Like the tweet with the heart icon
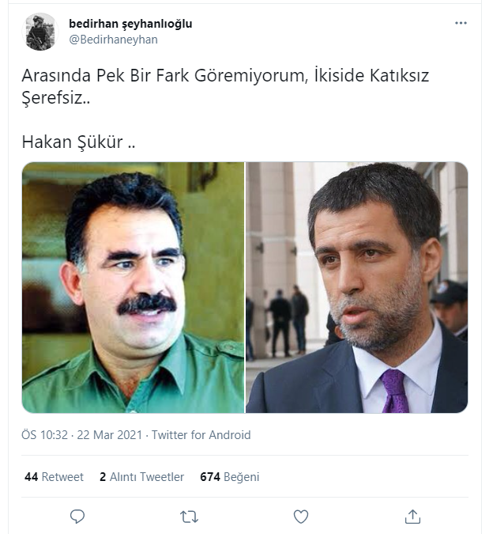This screenshot has width=493, height=534. pos(301,517)
